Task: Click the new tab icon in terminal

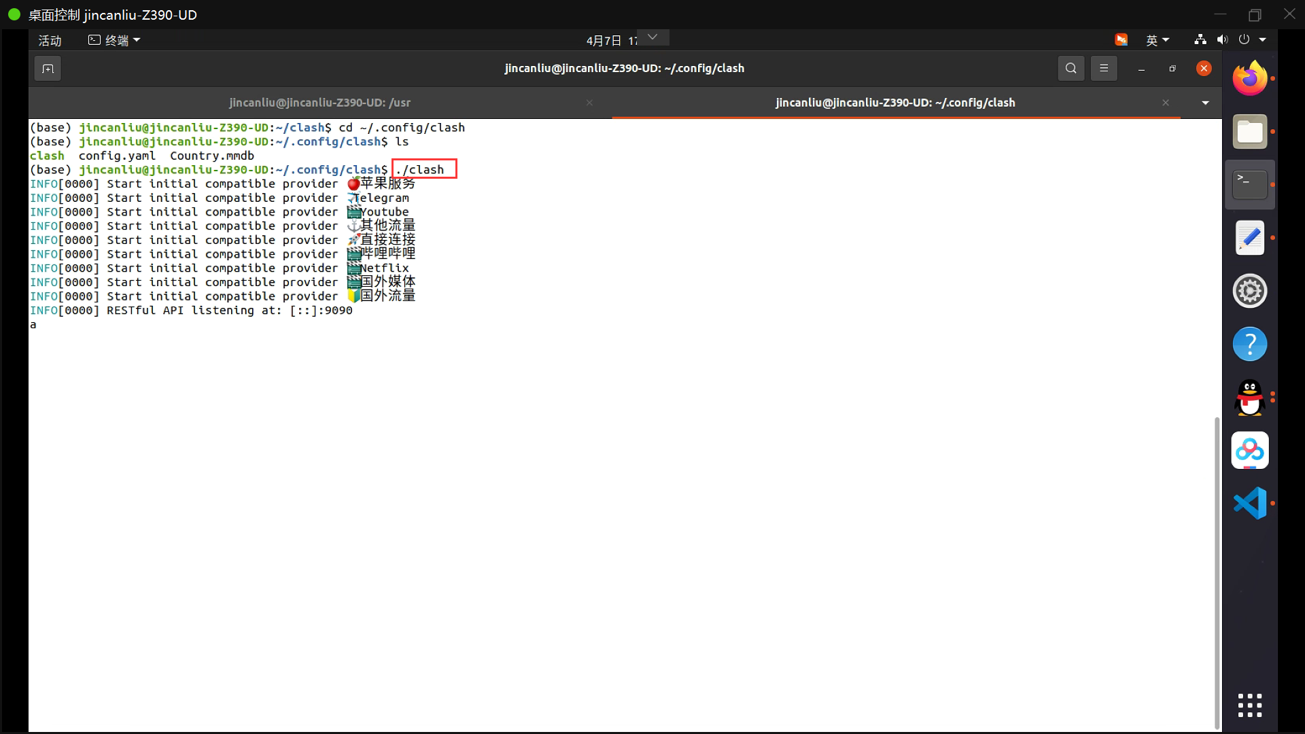Action: (x=48, y=69)
